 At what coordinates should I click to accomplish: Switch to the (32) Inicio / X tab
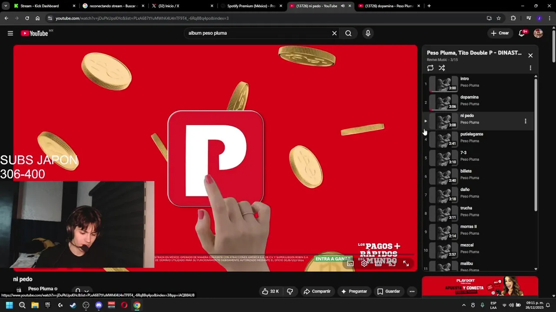click(182, 6)
